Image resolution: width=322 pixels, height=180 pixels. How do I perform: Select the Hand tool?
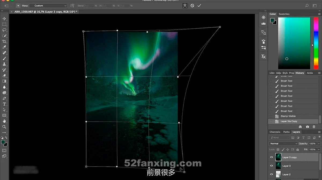pos(4,121)
